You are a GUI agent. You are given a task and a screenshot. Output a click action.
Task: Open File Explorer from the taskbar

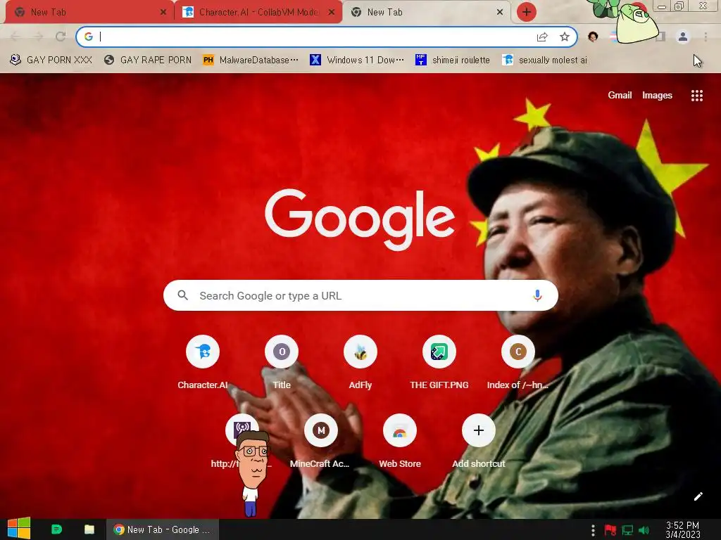point(89,529)
